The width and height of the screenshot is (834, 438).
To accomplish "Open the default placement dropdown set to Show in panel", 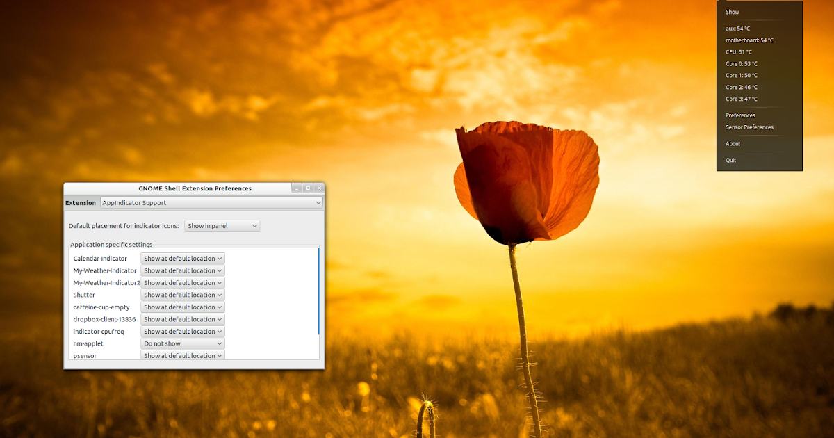I will [222, 225].
